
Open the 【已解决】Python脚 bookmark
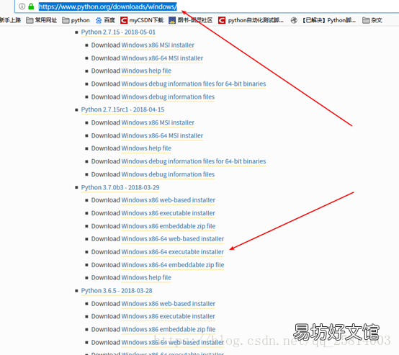pos(323,20)
